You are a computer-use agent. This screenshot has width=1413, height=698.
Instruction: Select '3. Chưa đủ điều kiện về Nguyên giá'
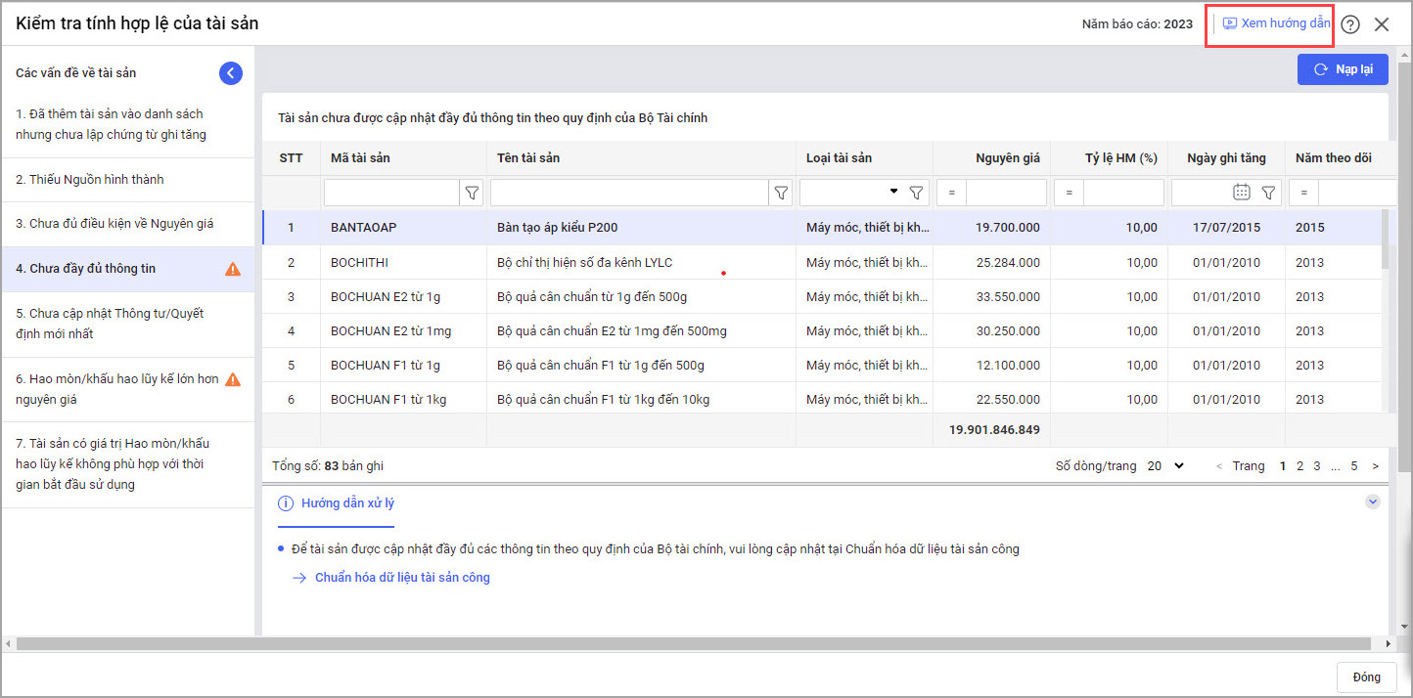click(114, 224)
